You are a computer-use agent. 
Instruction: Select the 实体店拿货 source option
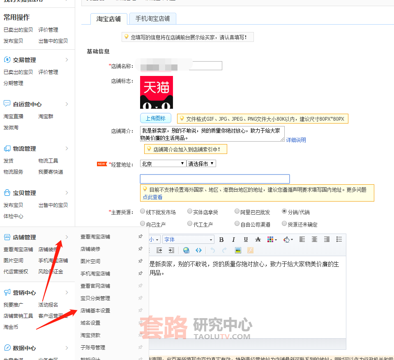click(x=190, y=211)
